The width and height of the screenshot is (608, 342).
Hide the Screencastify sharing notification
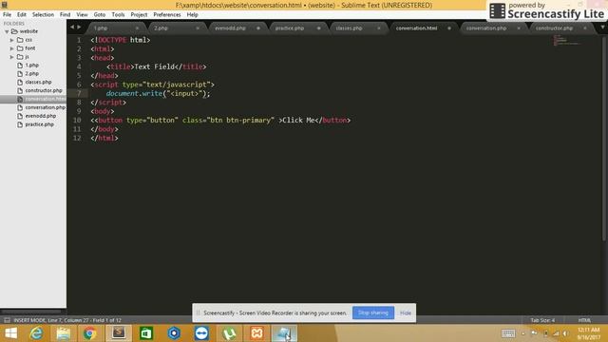click(x=406, y=313)
